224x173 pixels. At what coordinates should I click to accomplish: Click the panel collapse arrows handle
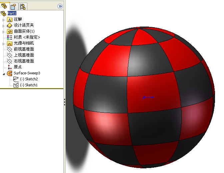[x=65, y=102]
